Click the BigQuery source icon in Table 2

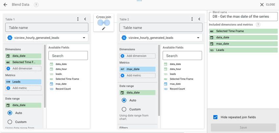coord(124,38)
